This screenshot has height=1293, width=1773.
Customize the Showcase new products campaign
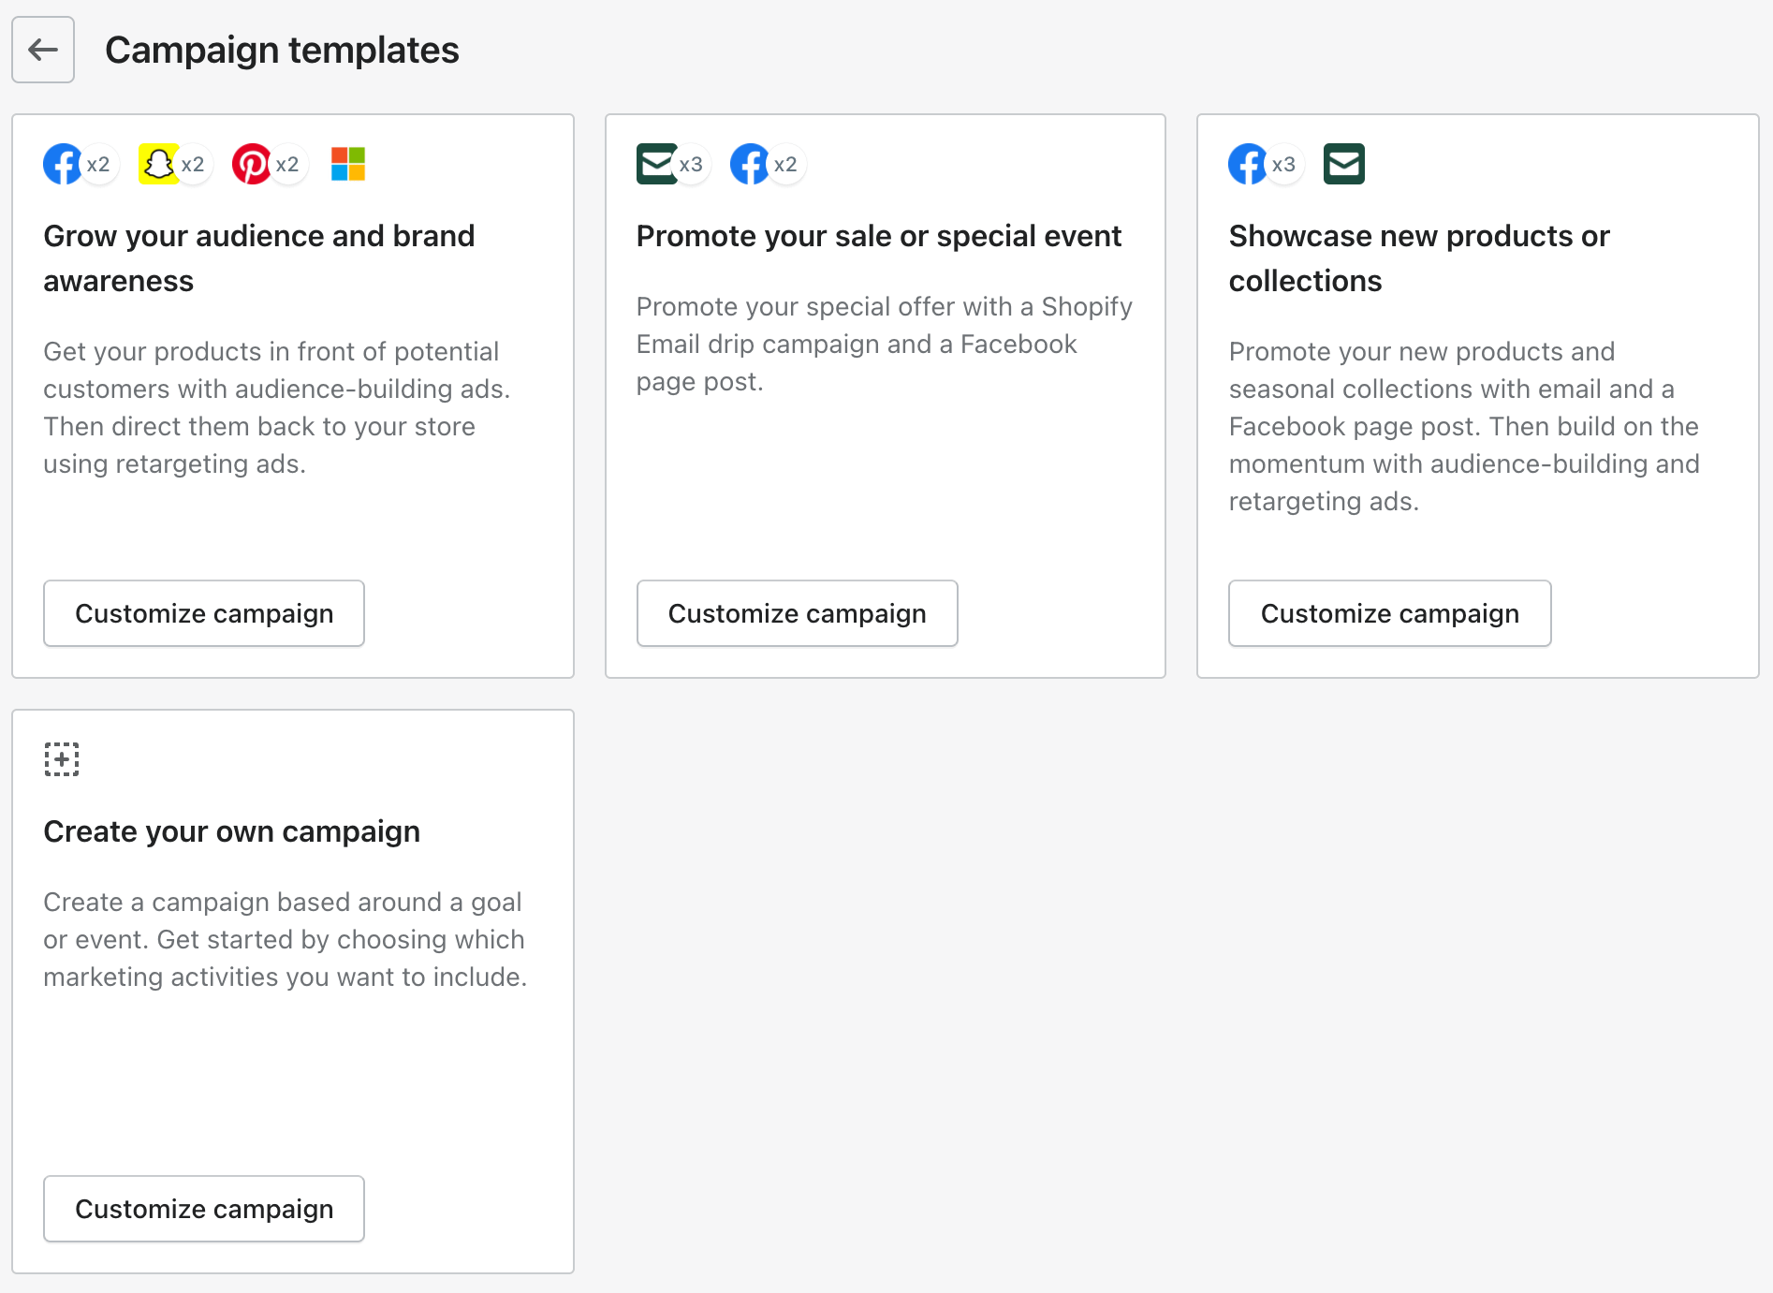pyautogui.click(x=1389, y=613)
